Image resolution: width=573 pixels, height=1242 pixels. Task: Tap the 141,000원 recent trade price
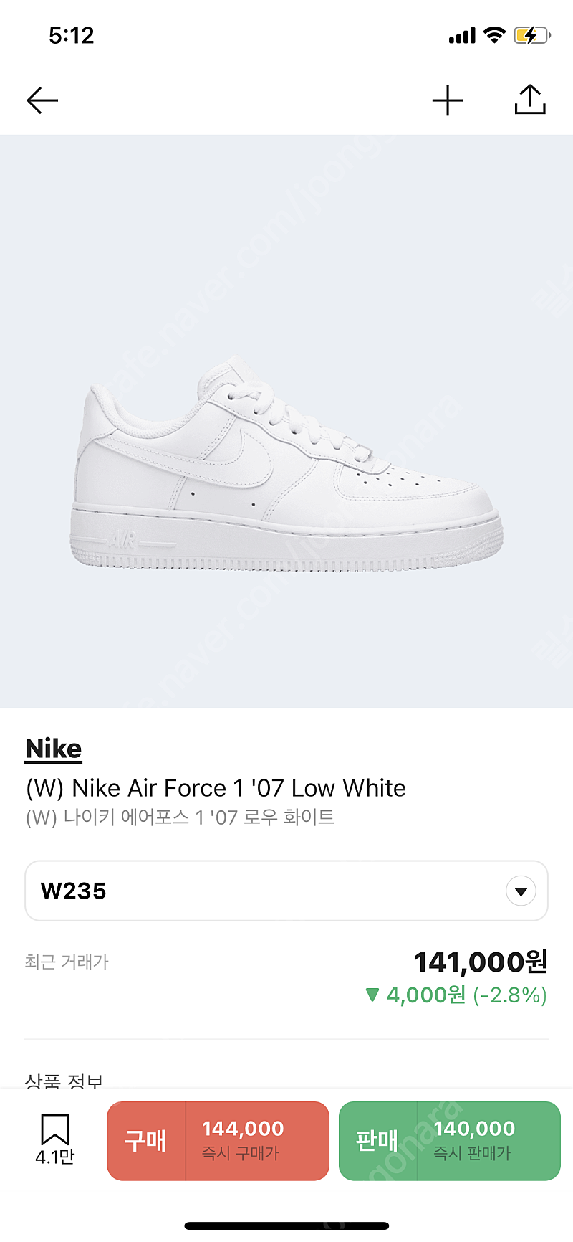pos(481,962)
